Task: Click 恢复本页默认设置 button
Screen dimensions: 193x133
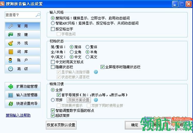Action: point(61,125)
